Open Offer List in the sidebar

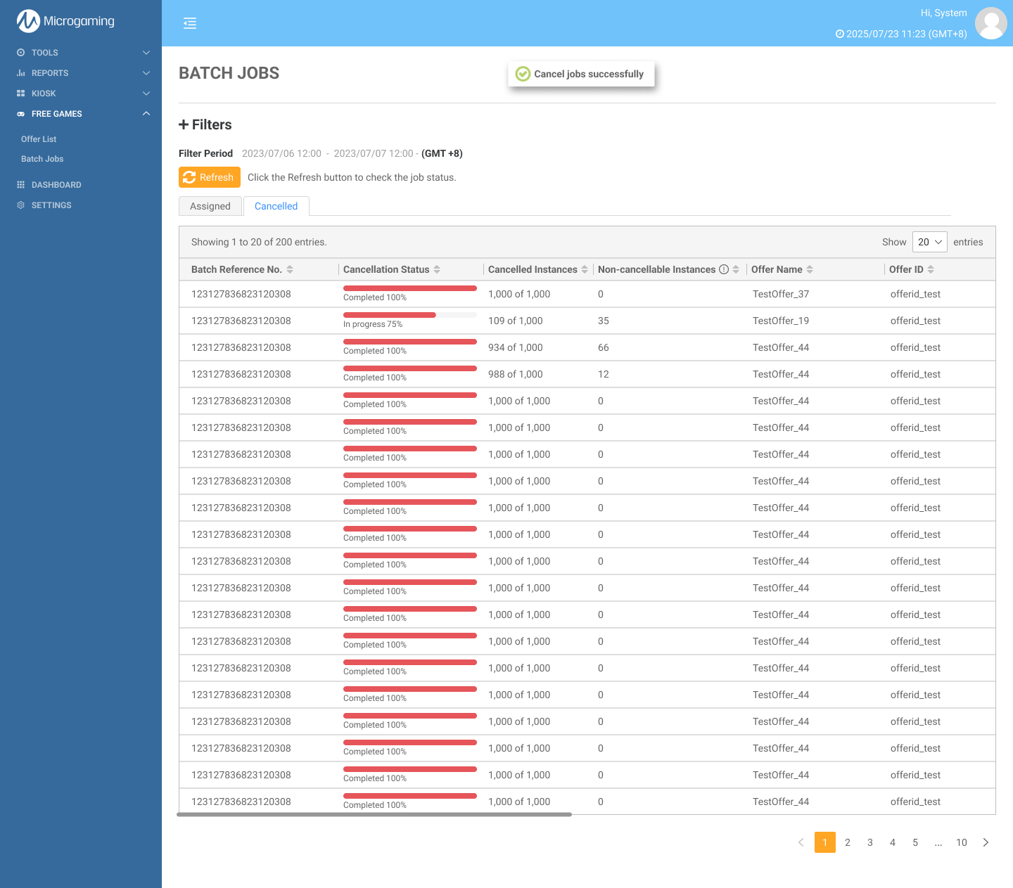[39, 139]
